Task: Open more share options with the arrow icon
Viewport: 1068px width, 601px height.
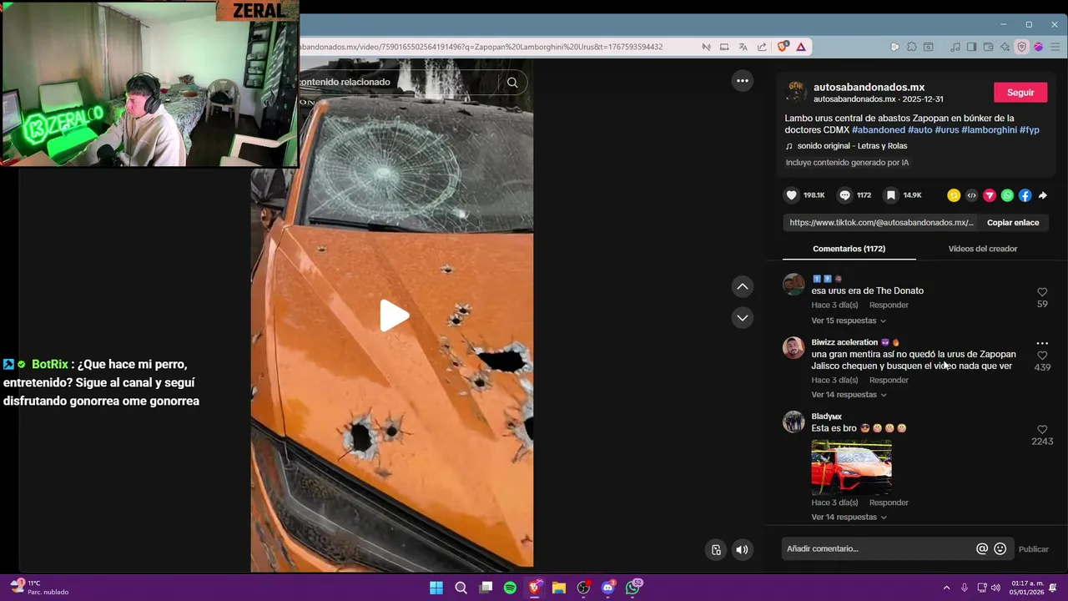Action: pyautogui.click(x=1042, y=195)
